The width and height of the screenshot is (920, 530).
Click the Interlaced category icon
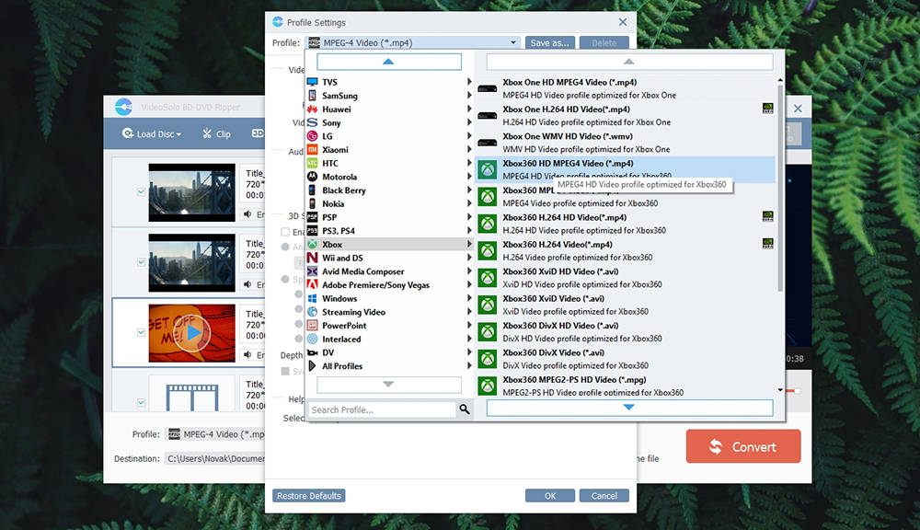[x=312, y=339]
